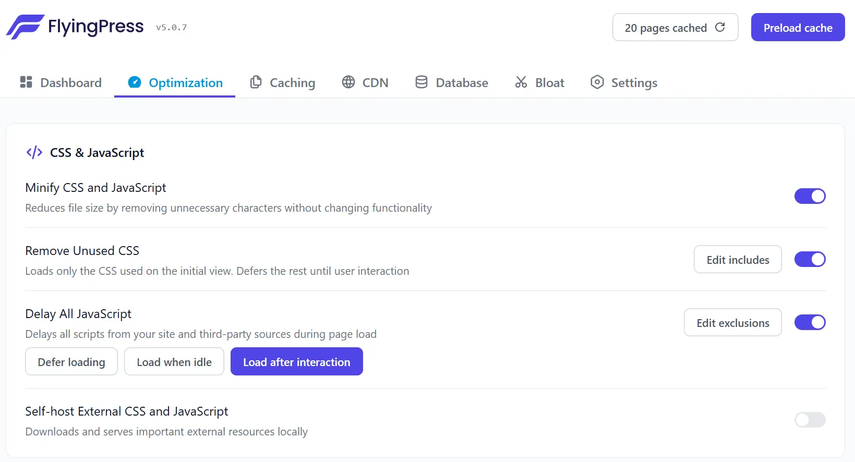Click the Dashboard grid icon
This screenshot has height=462, width=855.
tap(26, 82)
